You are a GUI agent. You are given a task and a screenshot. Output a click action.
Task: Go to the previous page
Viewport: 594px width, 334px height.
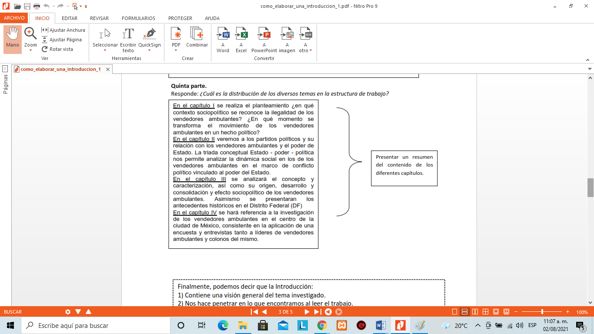coord(264,312)
